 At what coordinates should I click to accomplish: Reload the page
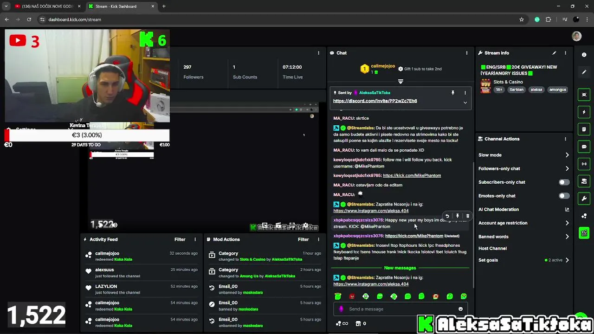click(x=29, y=19)
